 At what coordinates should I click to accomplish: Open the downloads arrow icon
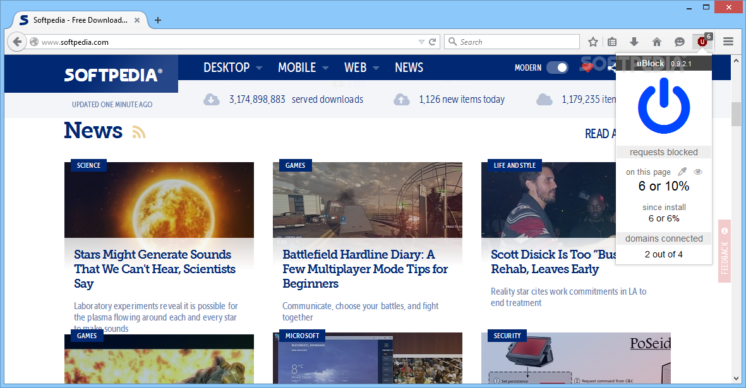tap(634, 42)
